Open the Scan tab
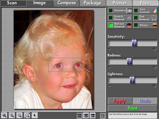This screenshot has width=159, height=119. point(13,3)
